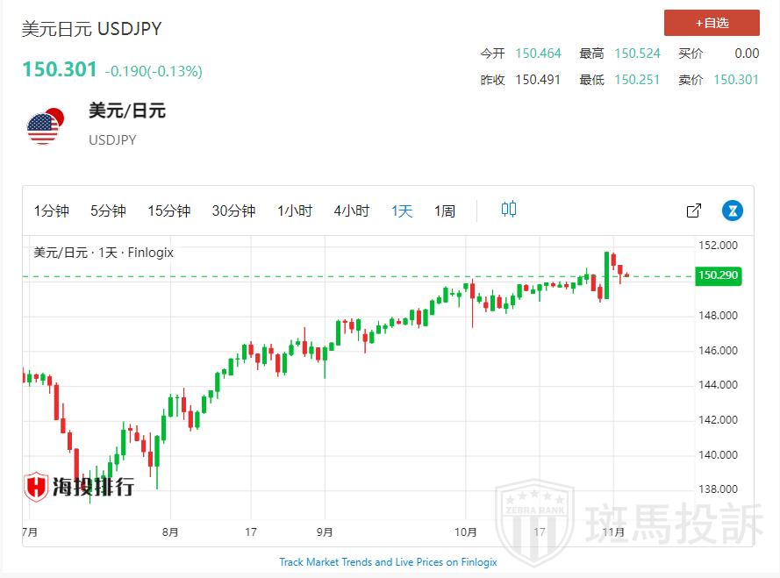Select the 1天 daily timeframe
Screen dimensions: 780x578
[402, 211]
